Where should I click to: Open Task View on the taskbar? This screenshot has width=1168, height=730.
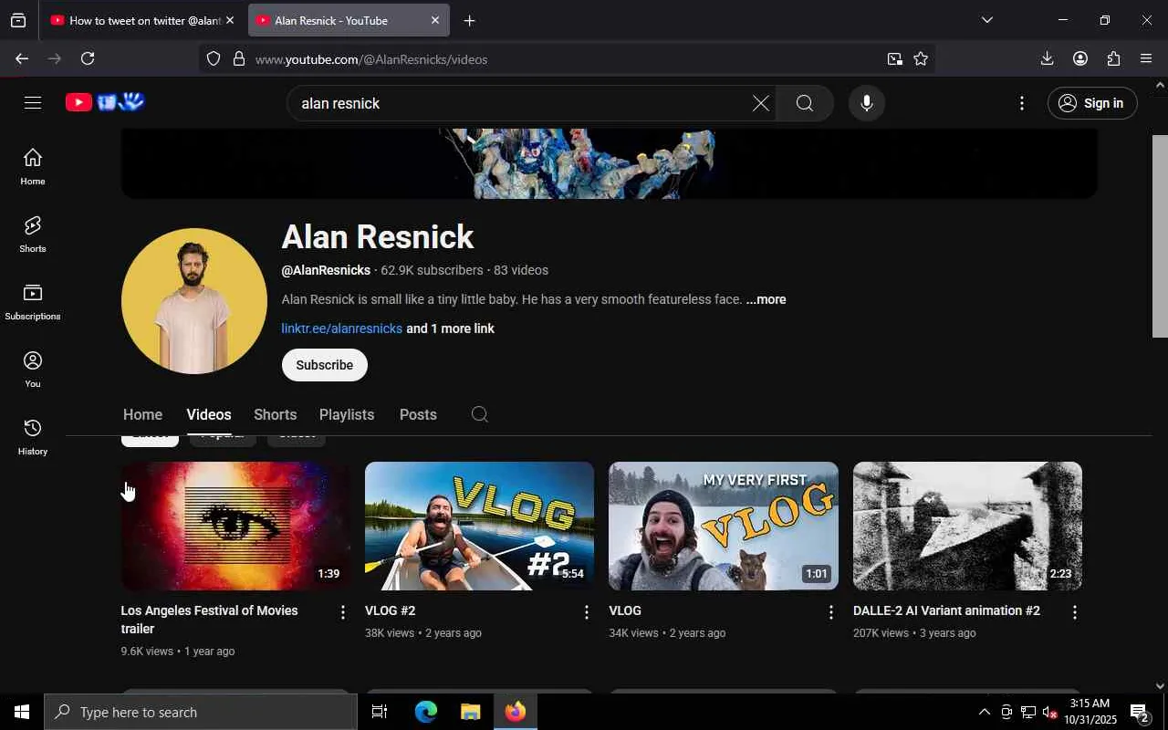tap(380, 712)
